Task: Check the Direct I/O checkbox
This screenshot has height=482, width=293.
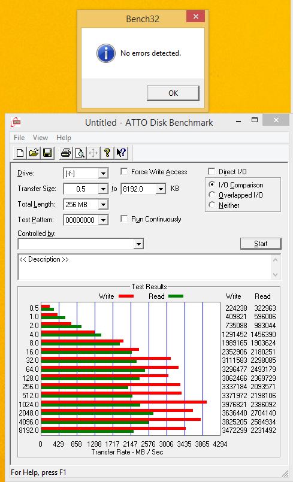Action: 212,171
